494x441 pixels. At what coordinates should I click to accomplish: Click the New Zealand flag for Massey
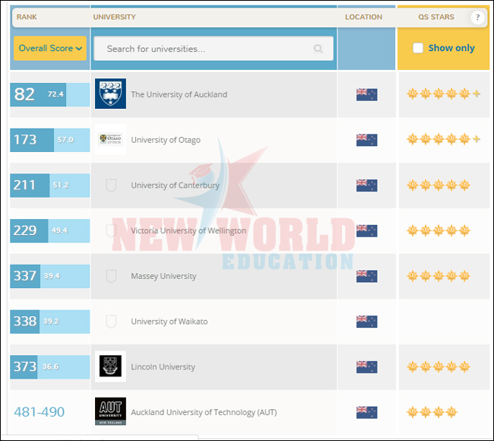click(367, 276)
